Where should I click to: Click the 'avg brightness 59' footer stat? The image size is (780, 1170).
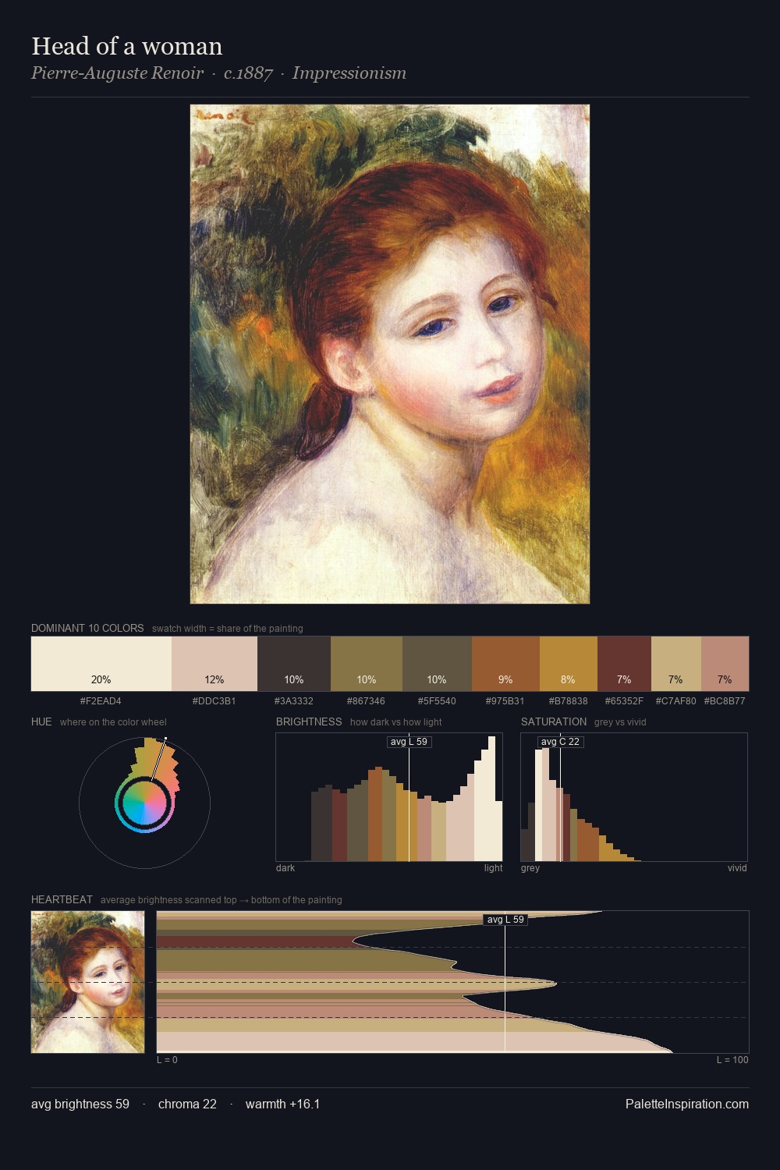coord(80,1104)
